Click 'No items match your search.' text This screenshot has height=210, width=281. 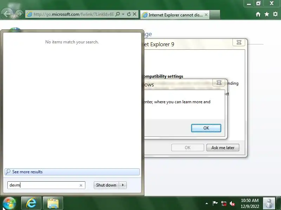coord(72,42)
